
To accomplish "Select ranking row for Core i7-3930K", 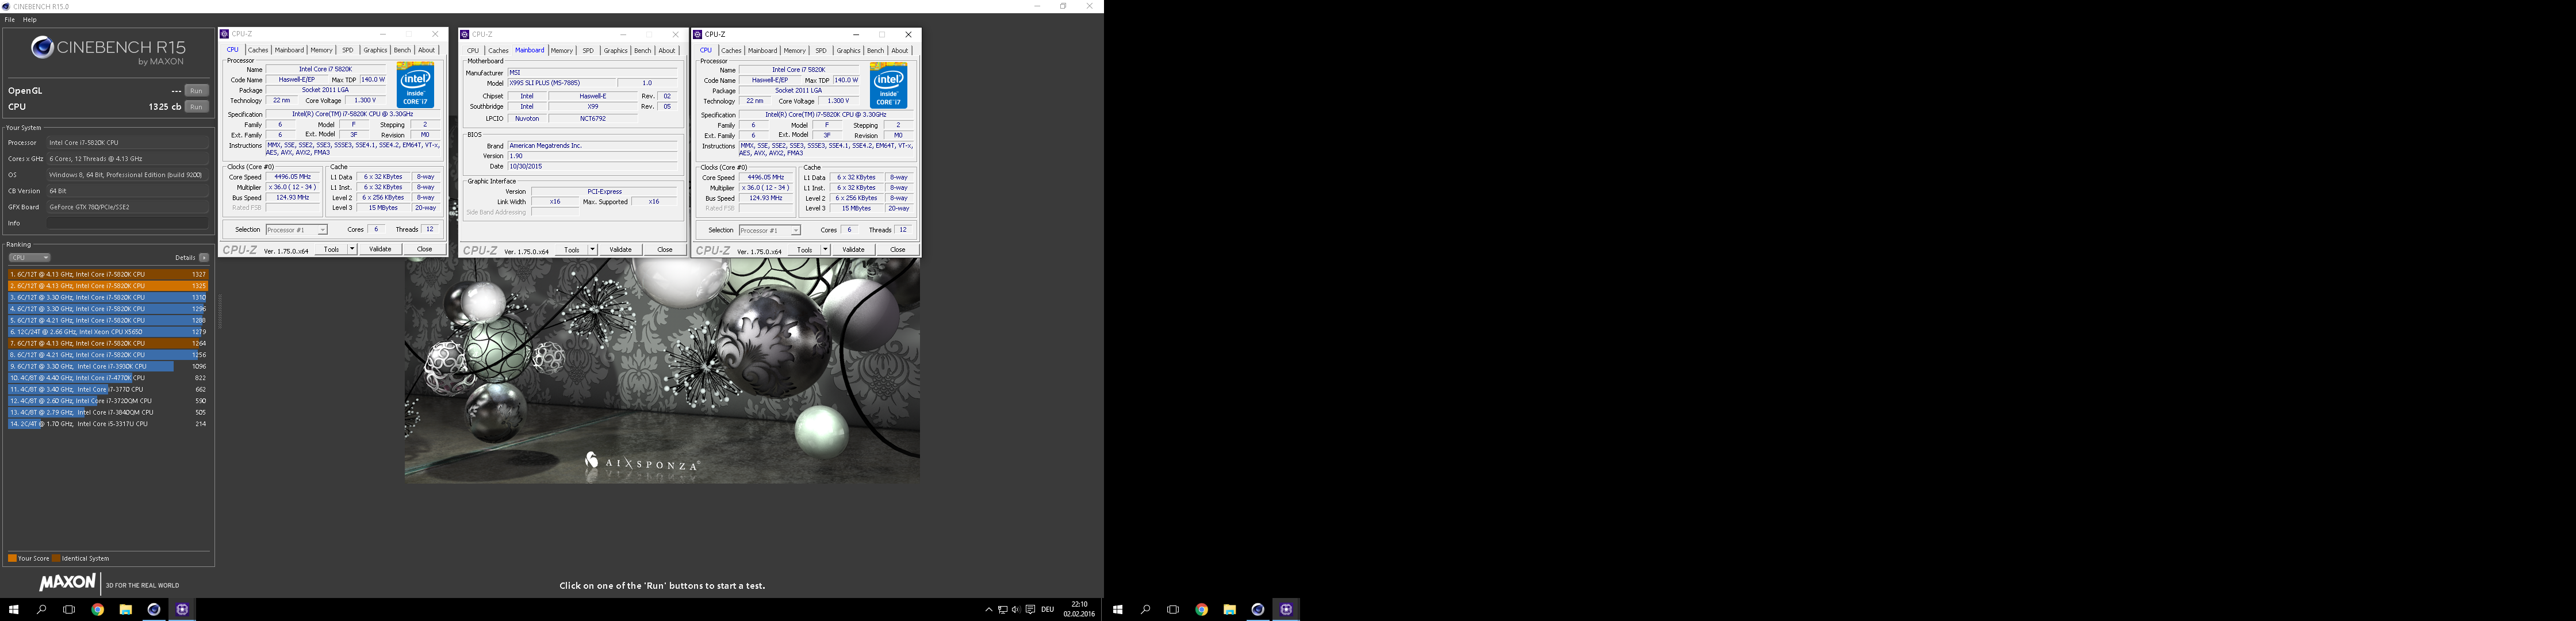I will [108, 366].
